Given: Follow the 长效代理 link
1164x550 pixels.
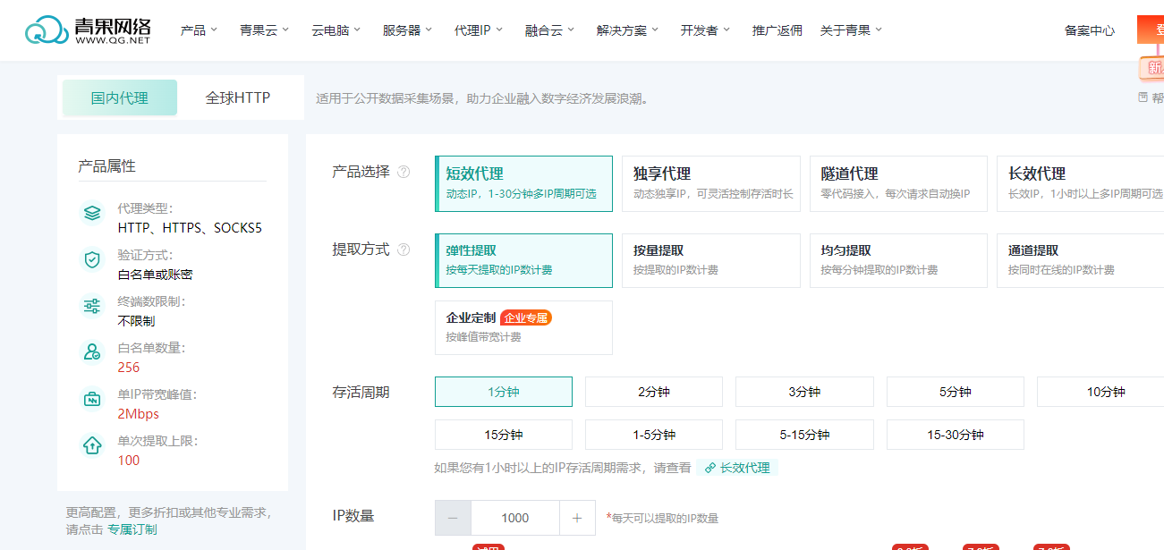Looking at the screenshot, I should 737,468.
